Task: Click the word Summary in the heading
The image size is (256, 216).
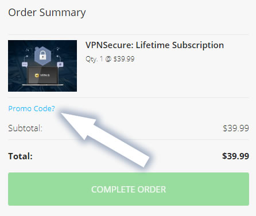Action: click(x=63, y=13)
